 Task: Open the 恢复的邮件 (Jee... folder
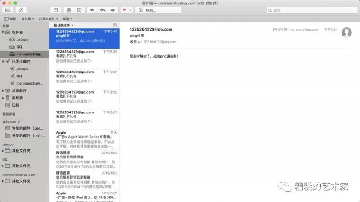(x=24, y=128)
